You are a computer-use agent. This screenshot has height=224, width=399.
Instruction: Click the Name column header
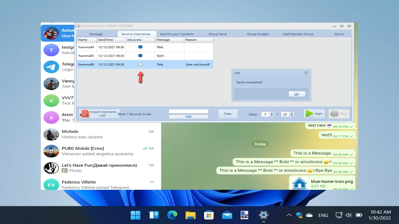[x=87, y=40]
